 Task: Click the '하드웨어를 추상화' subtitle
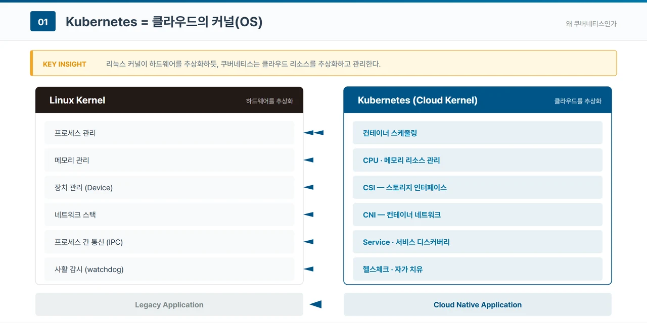click(269, 101)
